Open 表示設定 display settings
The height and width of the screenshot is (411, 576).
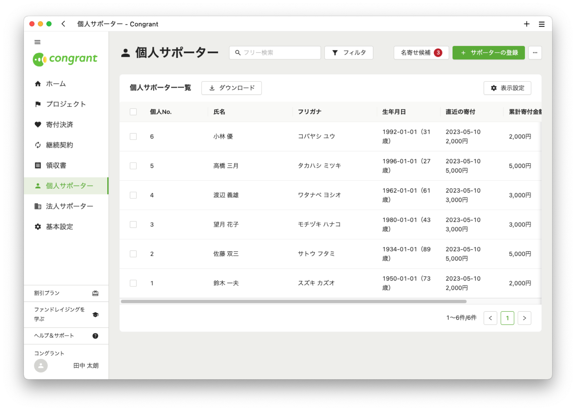[507, 88]
